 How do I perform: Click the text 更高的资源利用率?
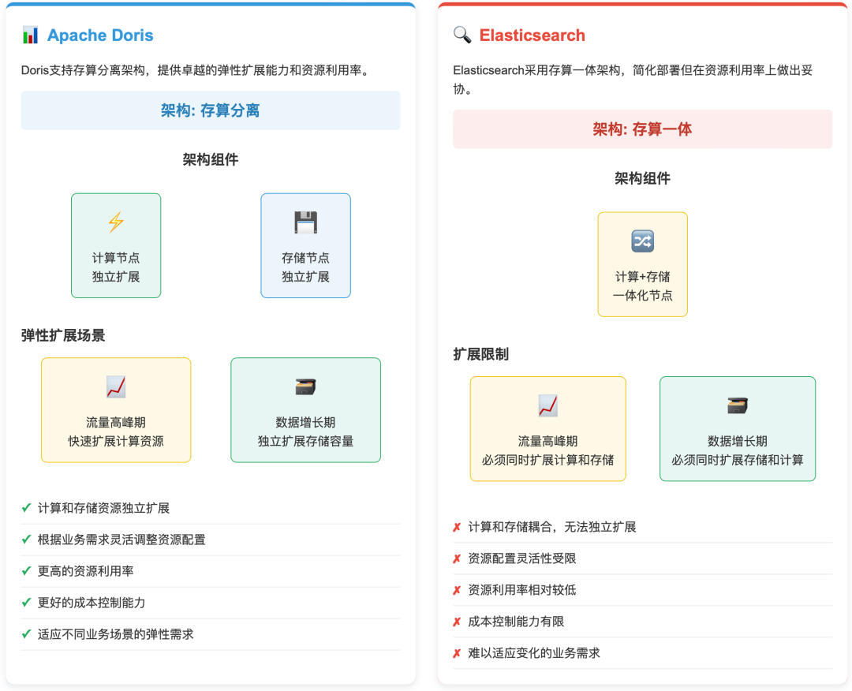point(85,571)
